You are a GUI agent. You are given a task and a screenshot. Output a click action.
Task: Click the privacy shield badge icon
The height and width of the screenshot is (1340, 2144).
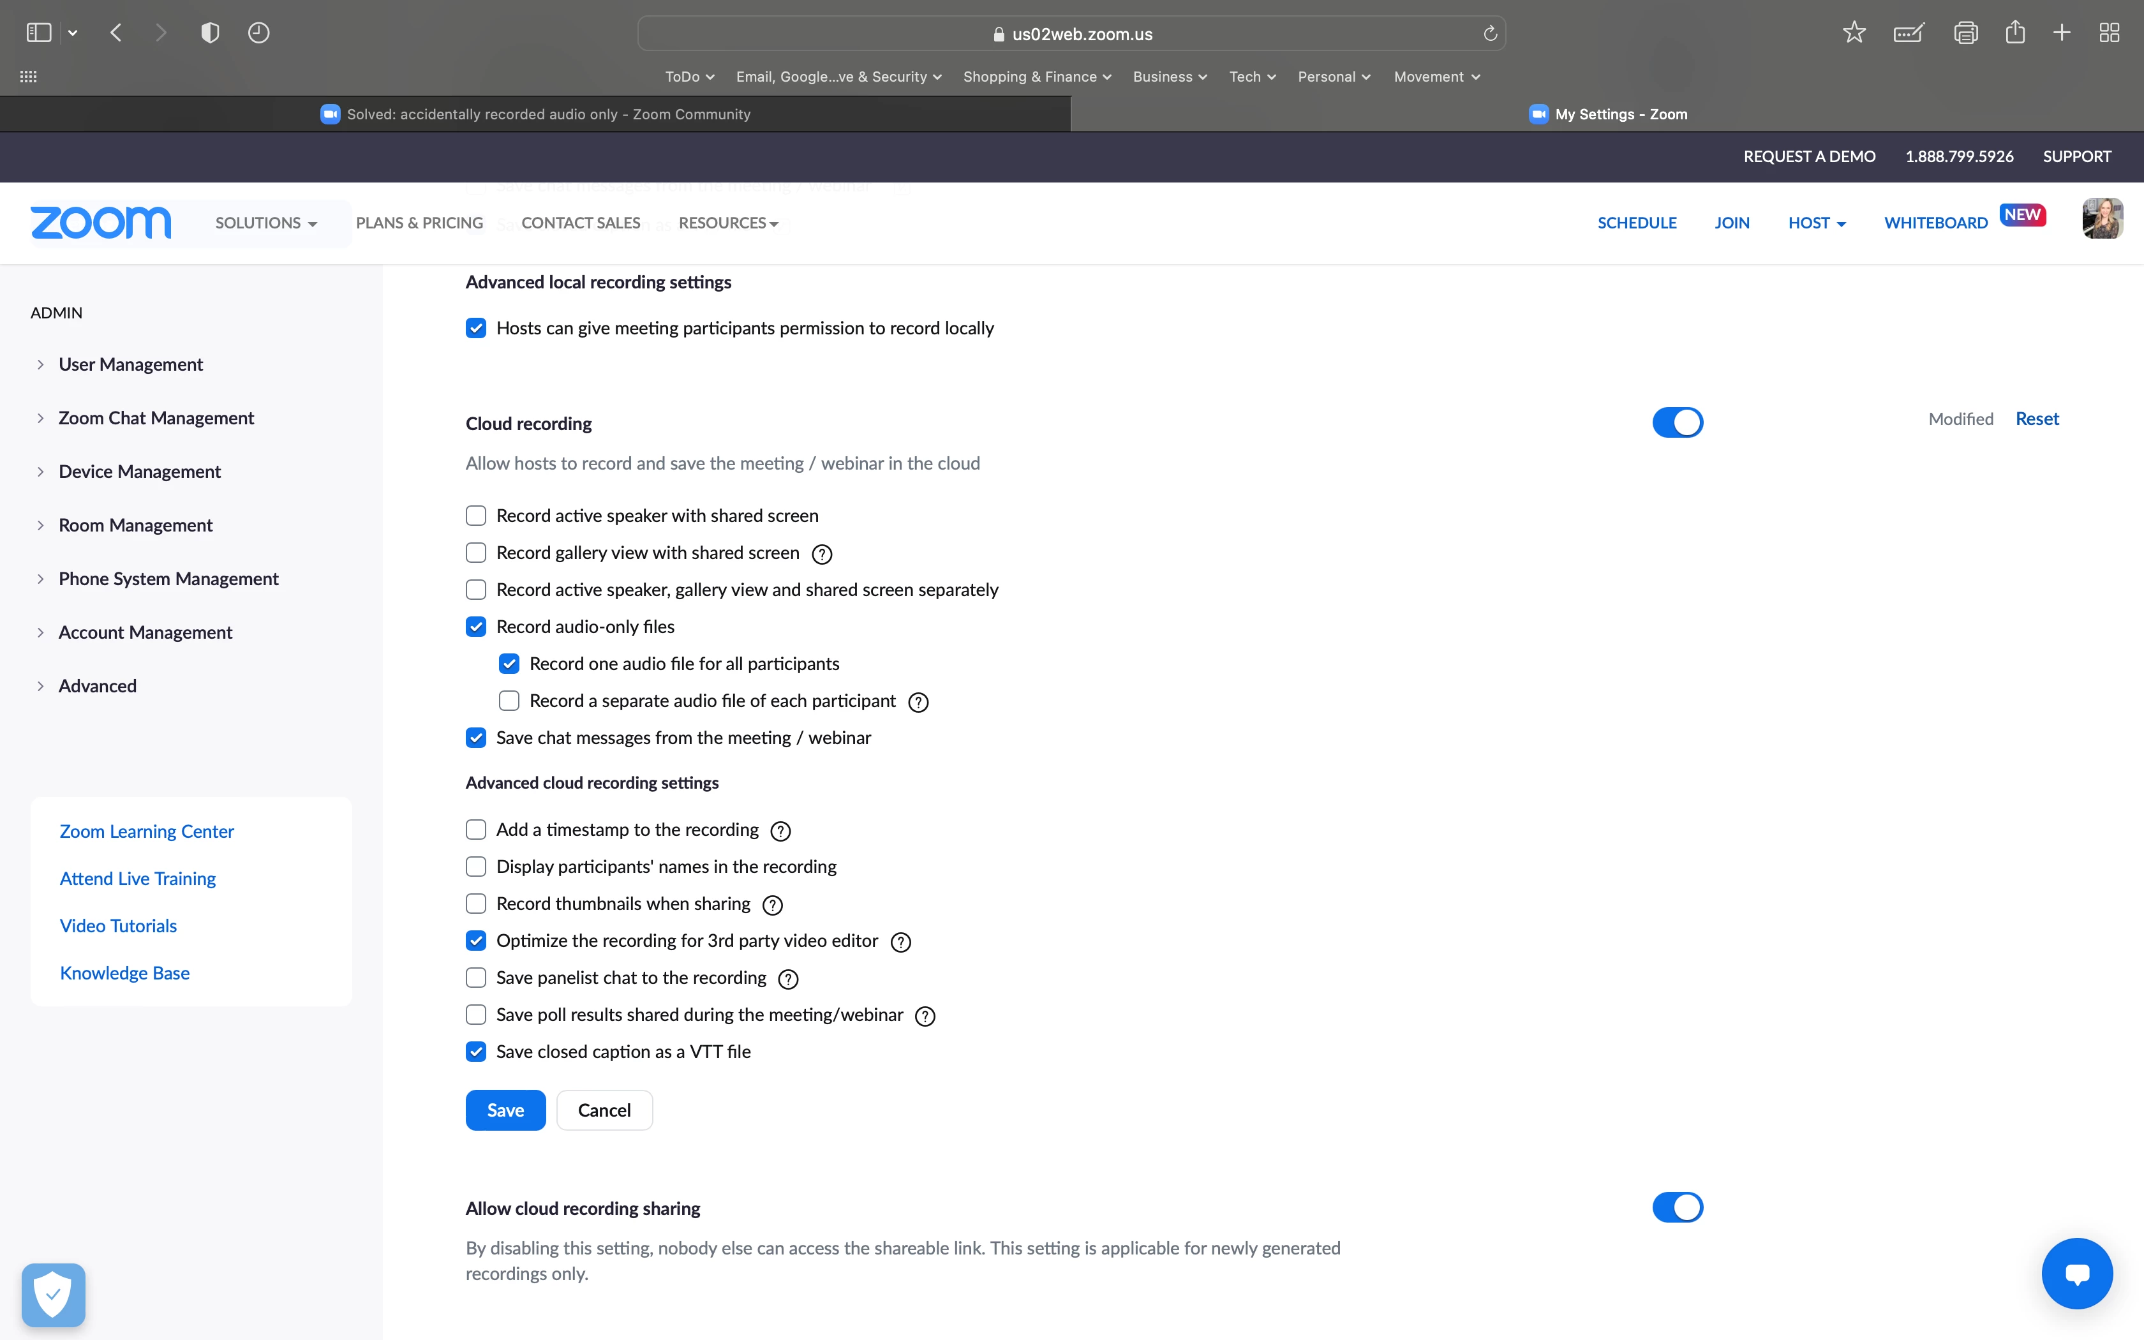point(53,1295)
